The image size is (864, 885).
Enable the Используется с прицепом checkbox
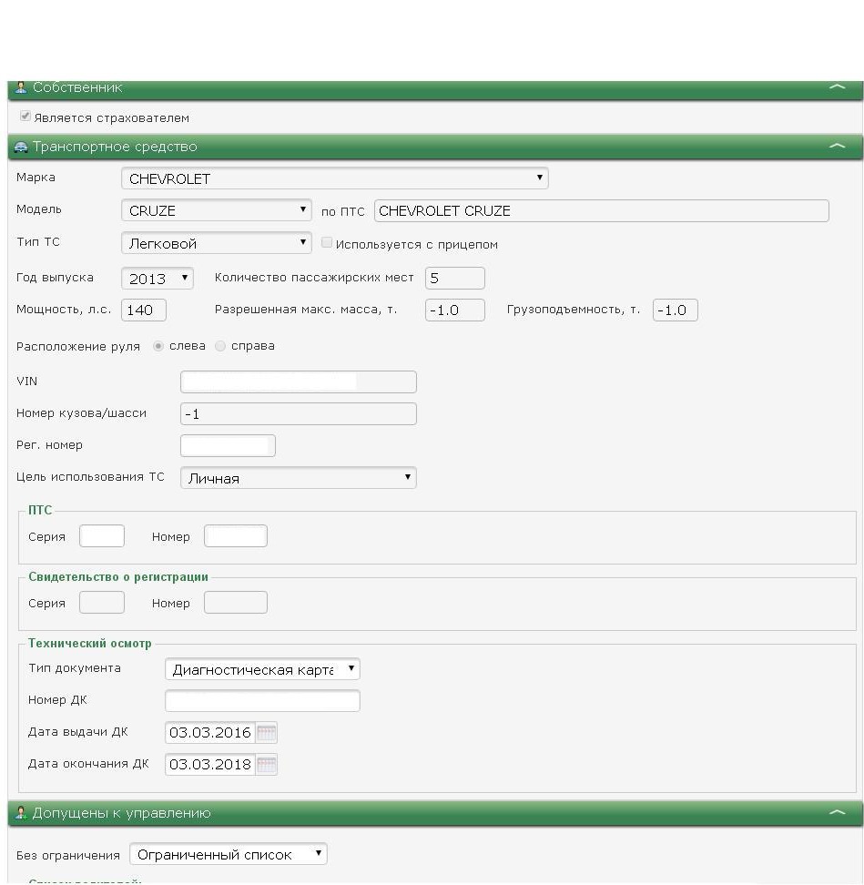[326, 243]
